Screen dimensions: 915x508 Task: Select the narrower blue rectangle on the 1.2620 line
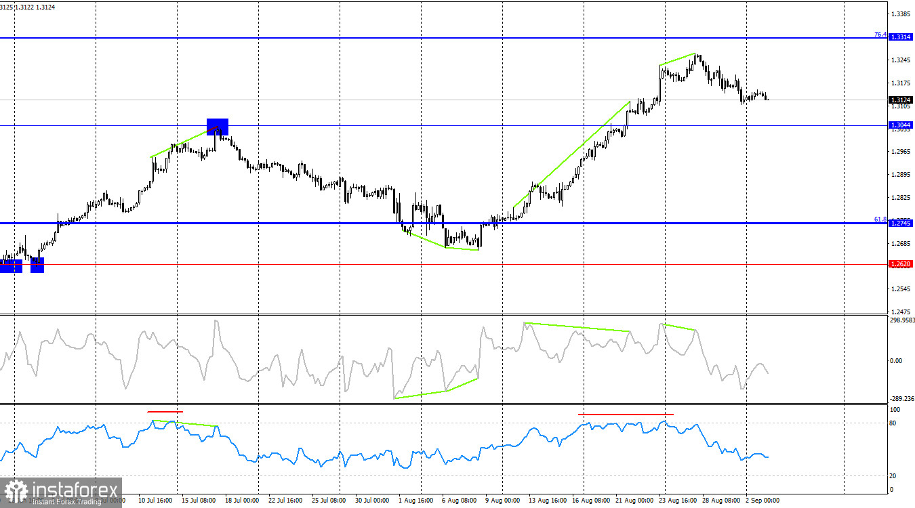[x=37, y=265]
